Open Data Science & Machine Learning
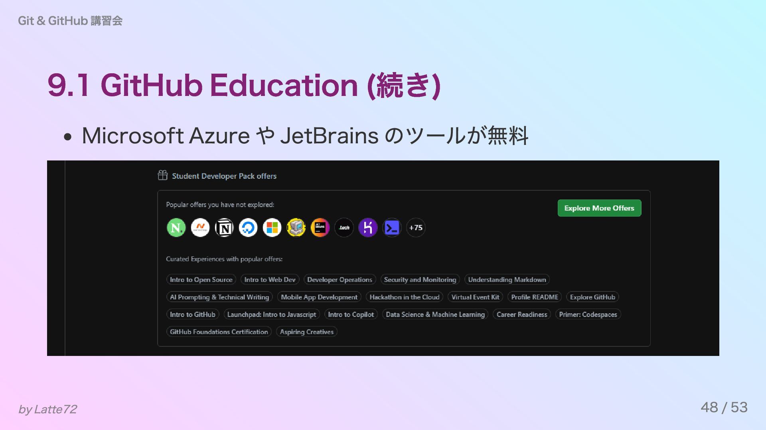Screen dimensions: 766x430 point(435,315)
